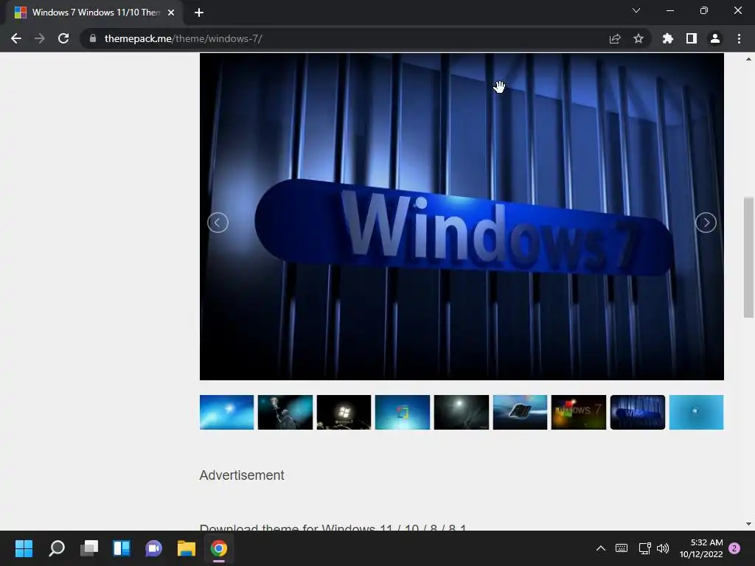Image resolution: width=755 pixels, height=566 pixels.
Task: Click the scrollbar down arrow
Action: (748, 524)
